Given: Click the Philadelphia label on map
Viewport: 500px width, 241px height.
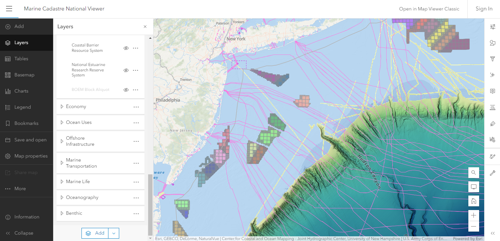Looking at the screenshot, I should [x=168, y=100].
